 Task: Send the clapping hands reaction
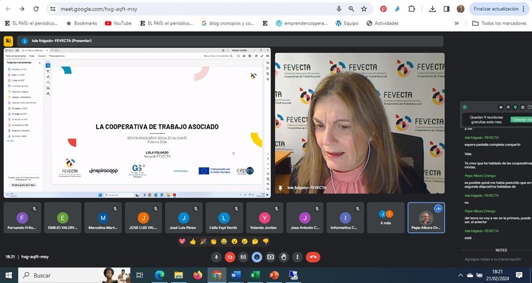213,242
